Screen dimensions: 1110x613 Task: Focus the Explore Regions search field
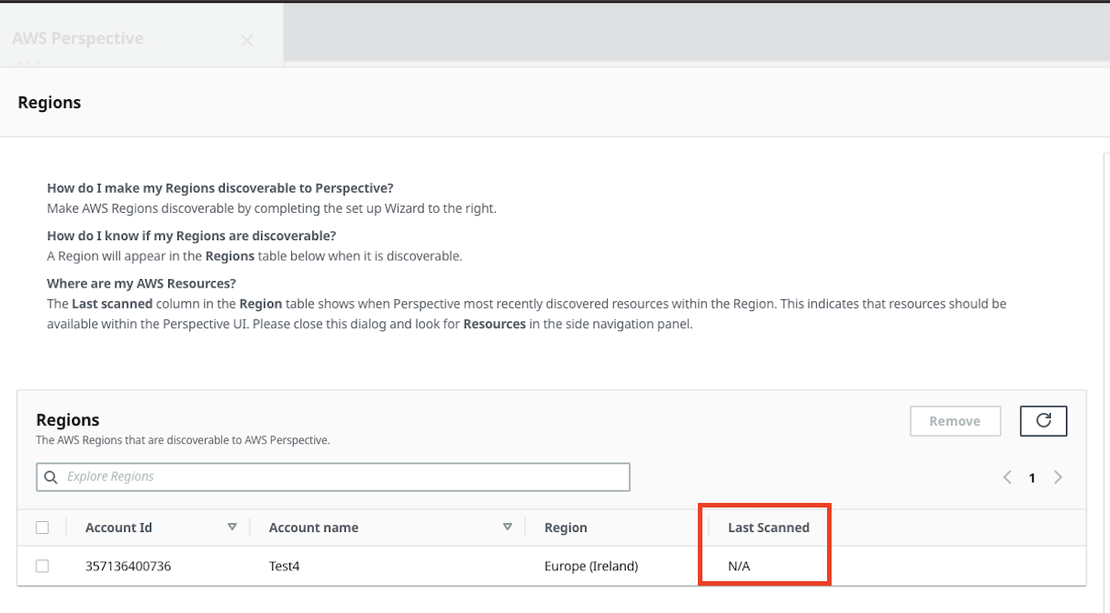point(333,477)
